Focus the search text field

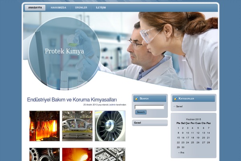[149, 107]
